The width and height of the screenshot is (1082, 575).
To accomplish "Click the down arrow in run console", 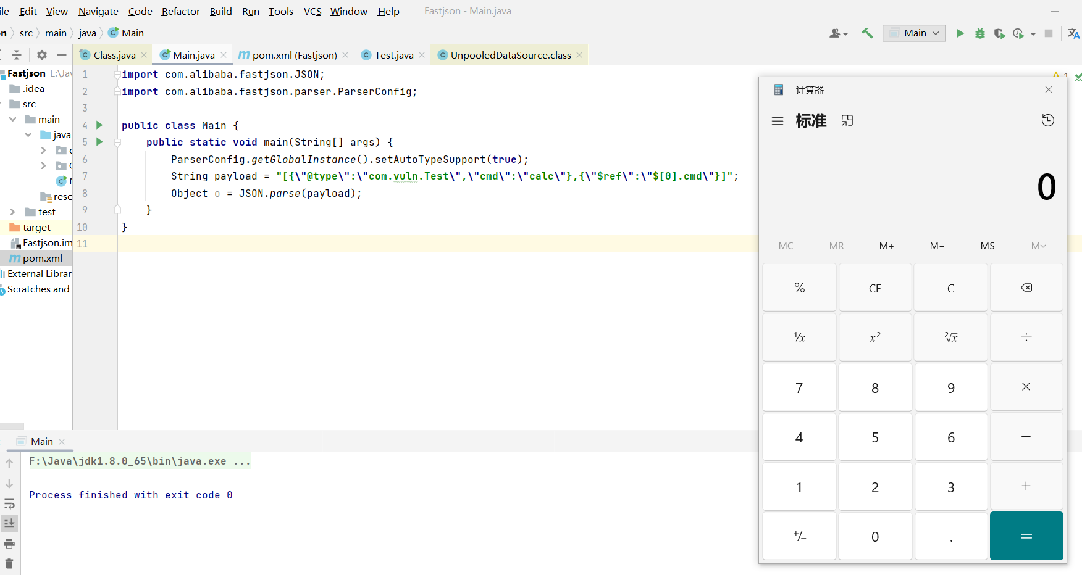I will (9, 484).
